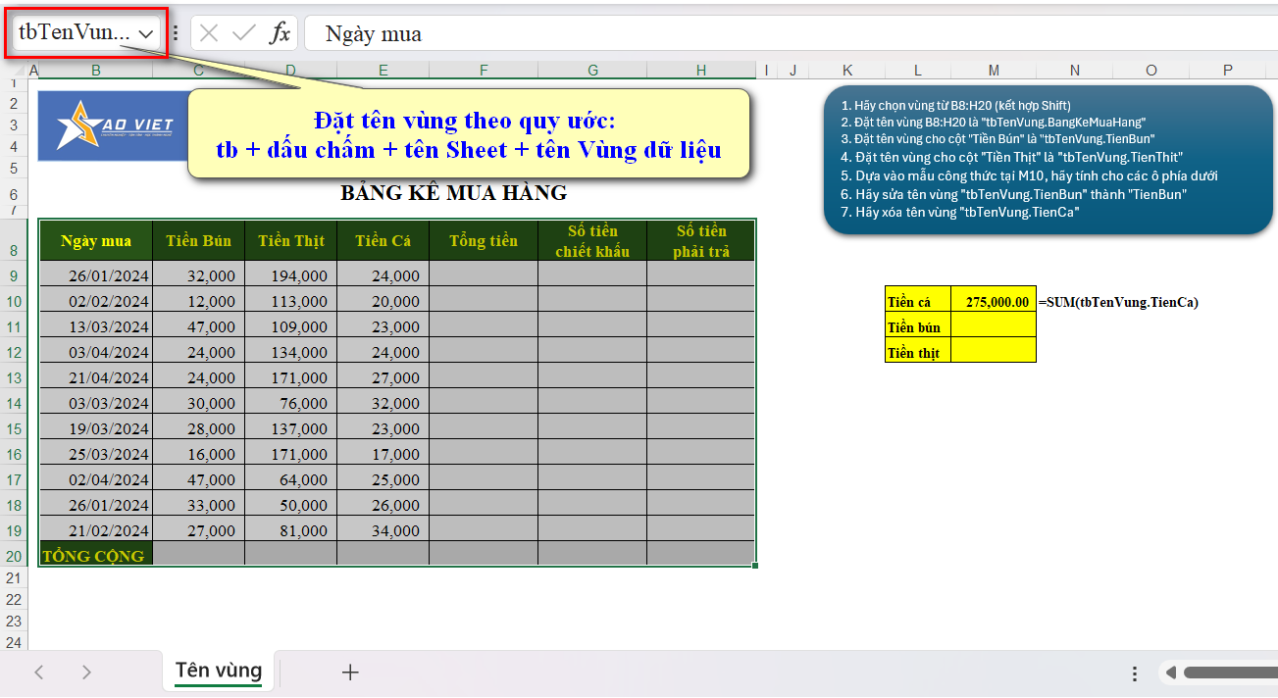Viewport: 1278px width, 698px height.
Task: Click the checkmark Enter icon near formula bar
Action: click(240, 31)
